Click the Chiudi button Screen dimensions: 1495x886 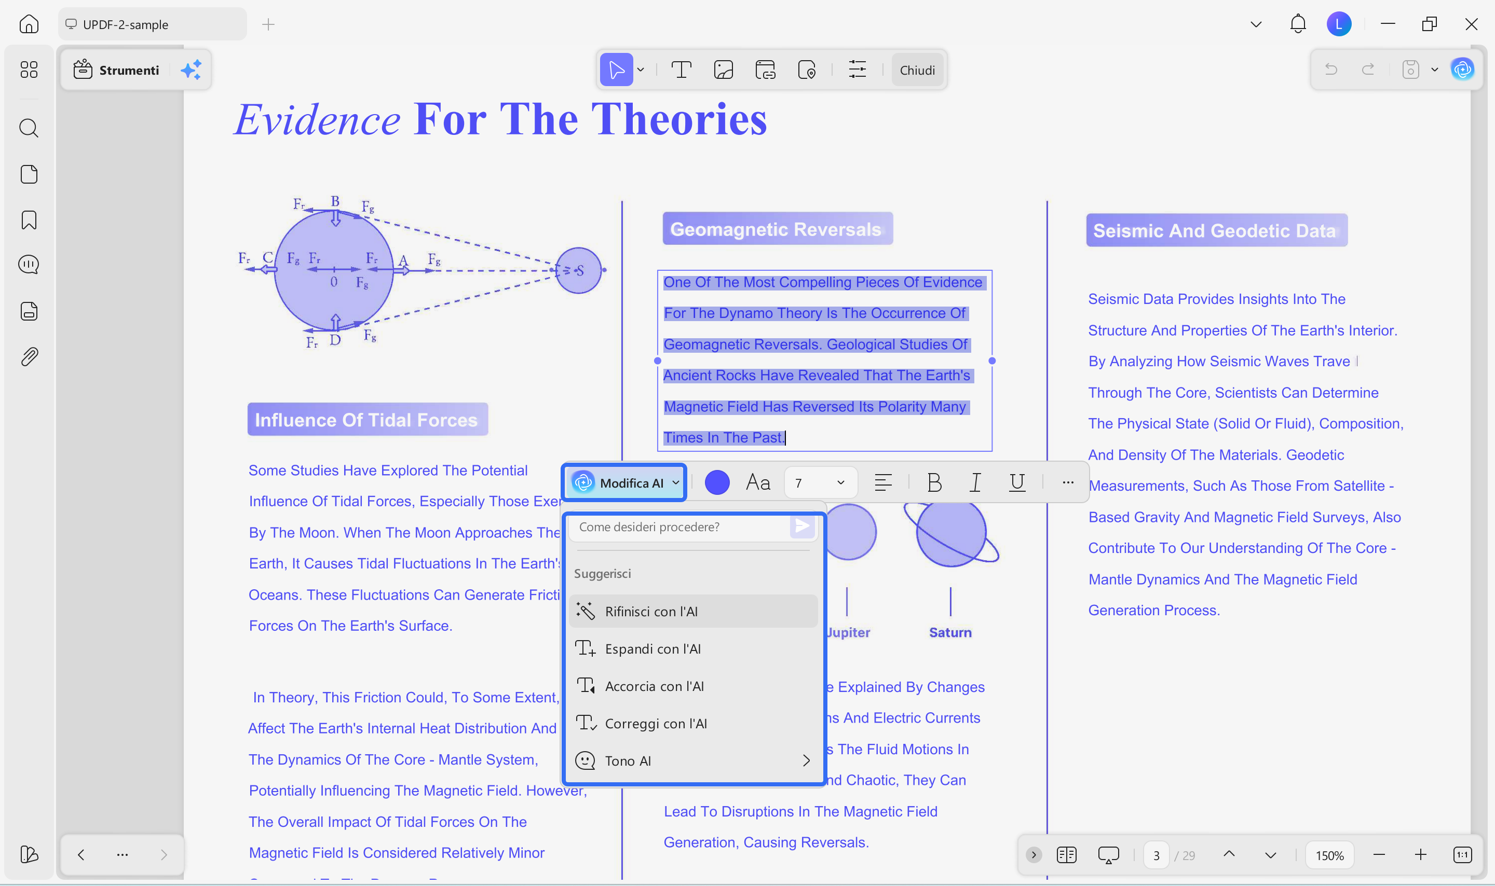917,70
